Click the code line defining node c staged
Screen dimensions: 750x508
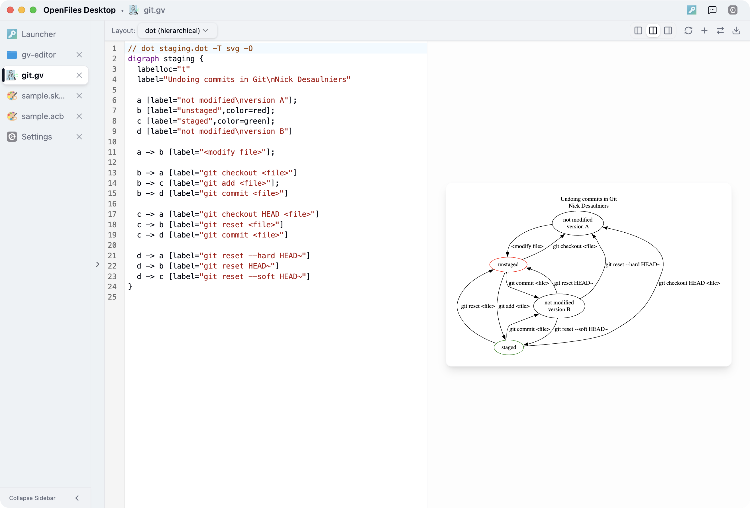205,121
